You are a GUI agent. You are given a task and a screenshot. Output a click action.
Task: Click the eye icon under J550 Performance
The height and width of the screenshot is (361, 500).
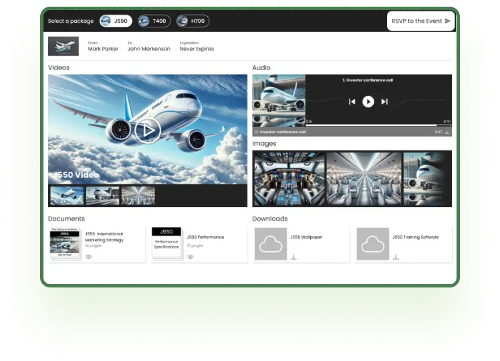click(190, 257)
